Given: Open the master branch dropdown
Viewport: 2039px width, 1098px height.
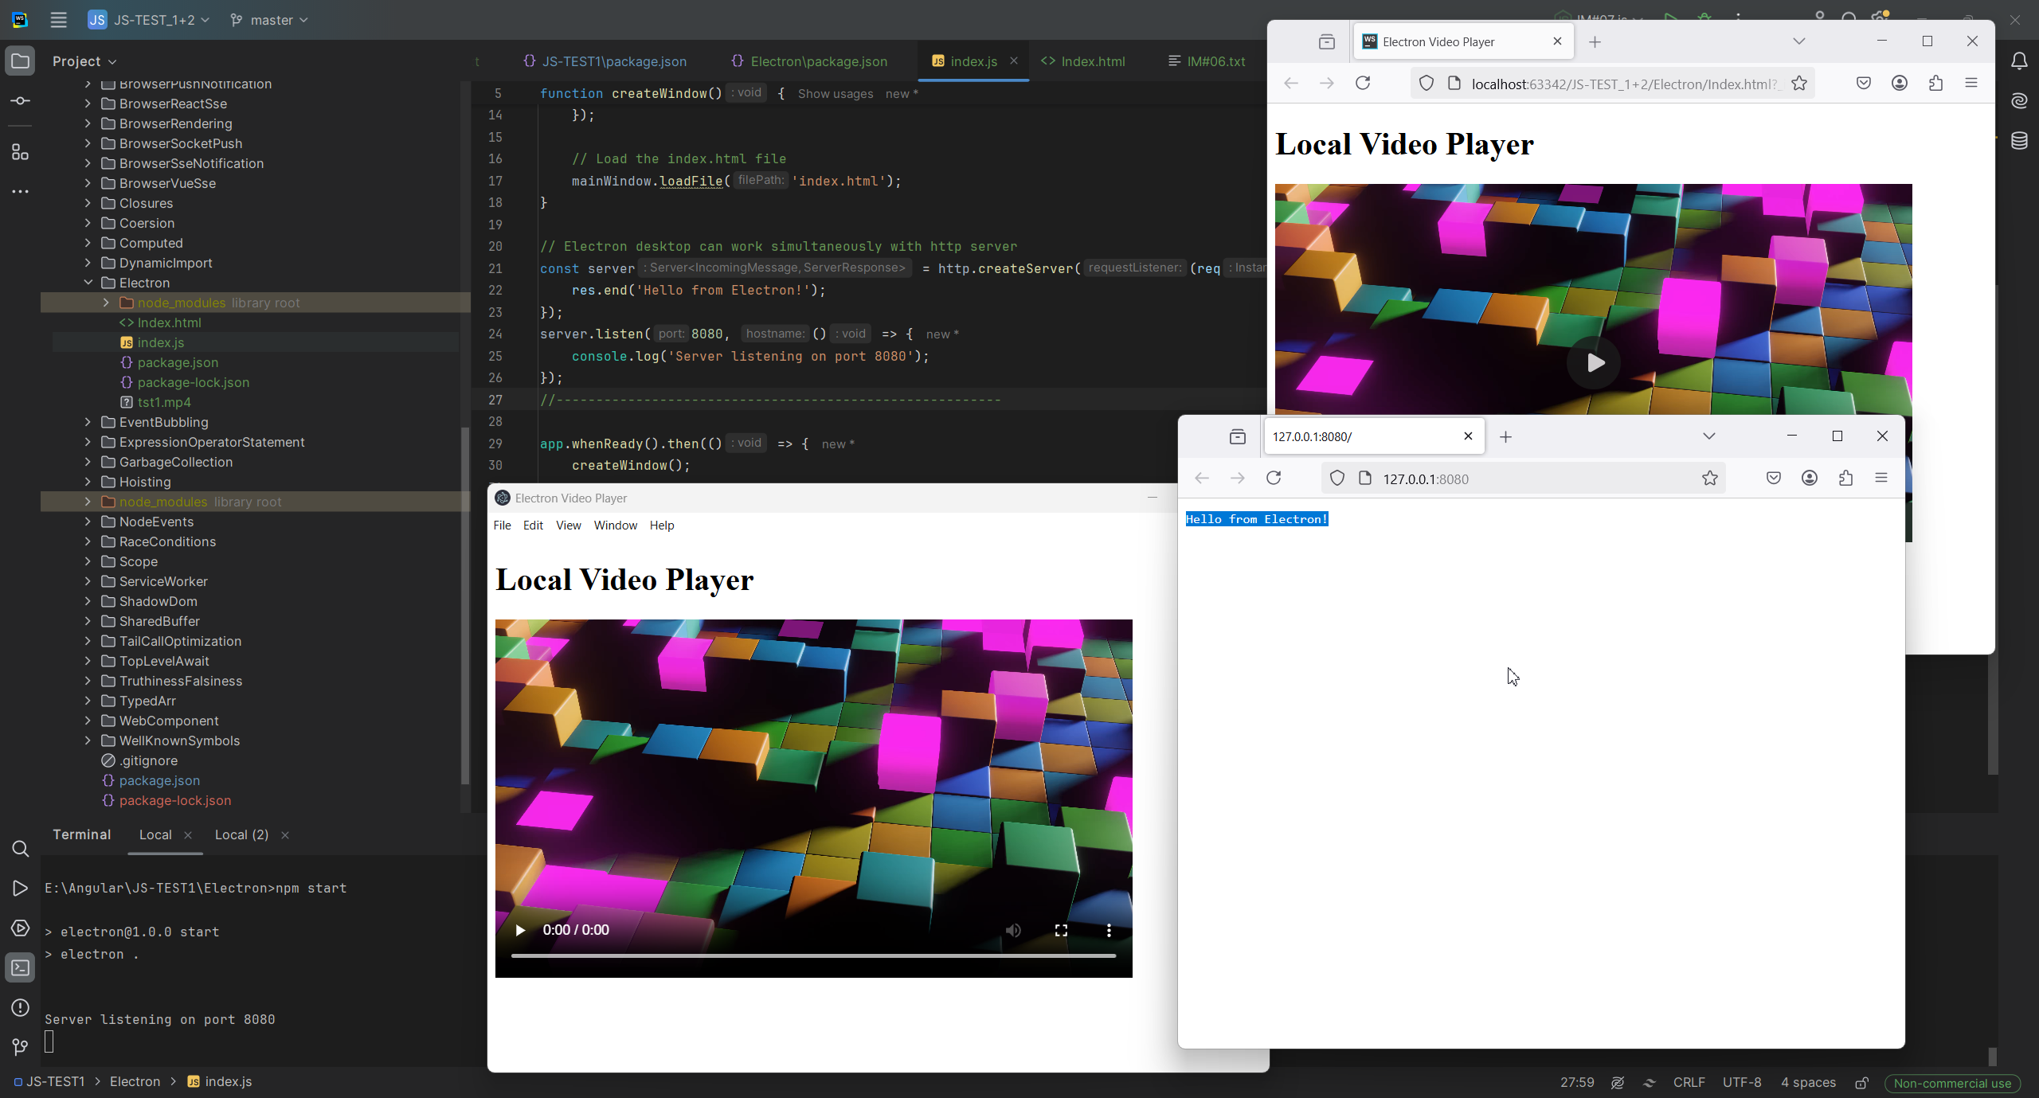Looking at the screenshot, I should coord(269,20).
